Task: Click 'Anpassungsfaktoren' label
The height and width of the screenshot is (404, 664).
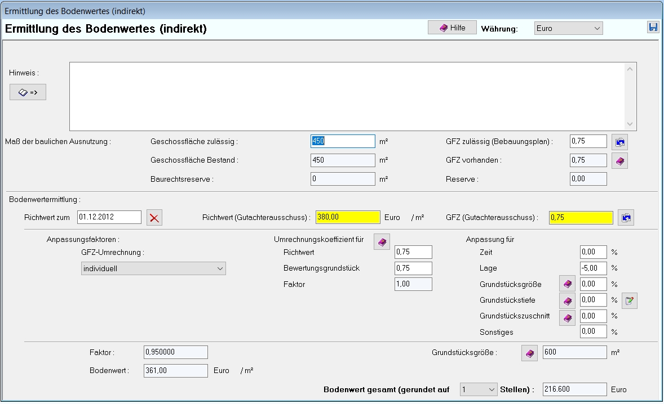Action: (83, 240)
